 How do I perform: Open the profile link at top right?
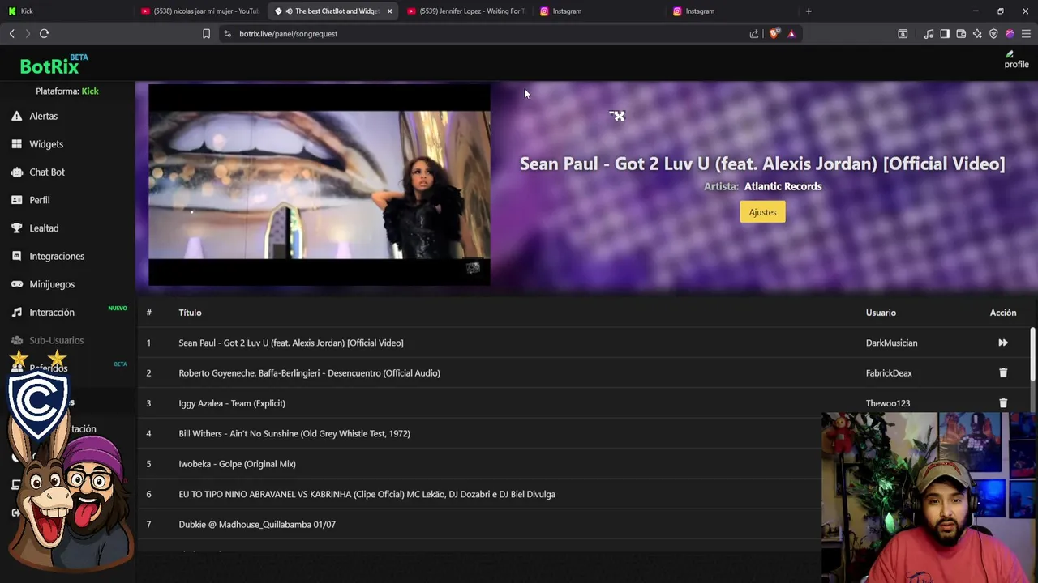point(1016,60)
